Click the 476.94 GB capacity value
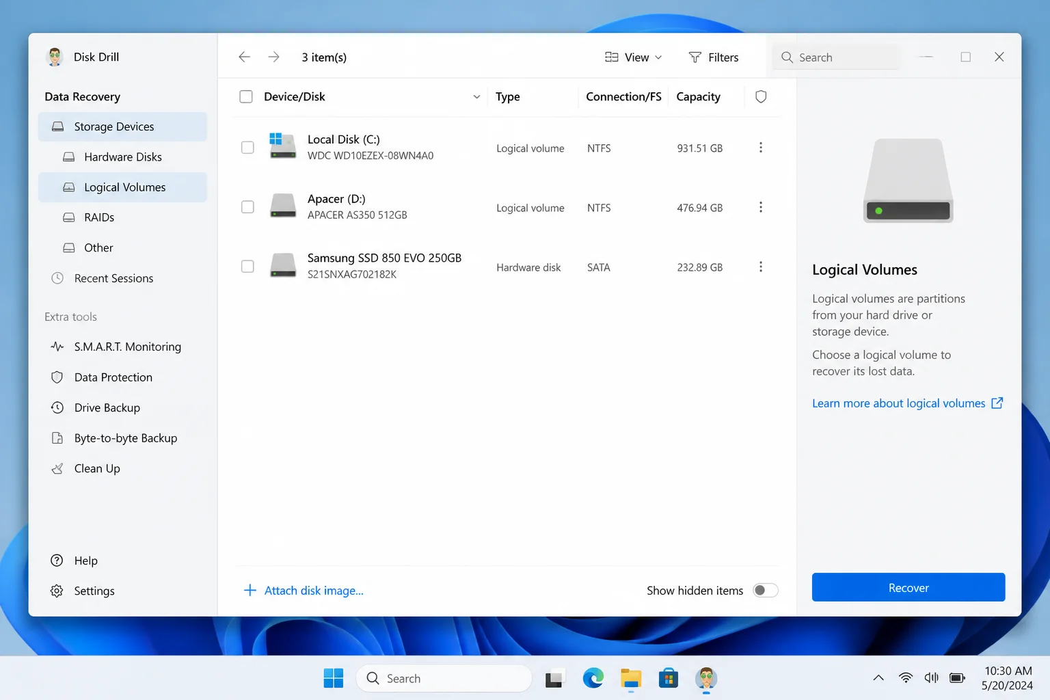This screenshot has width=1050, height=700. pyautogui.click(x=699, y=208)
